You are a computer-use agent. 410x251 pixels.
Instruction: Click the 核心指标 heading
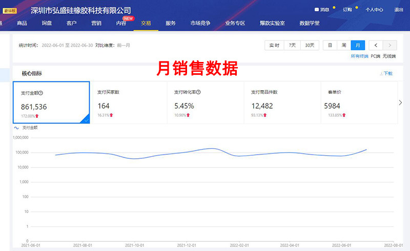point(32,73)
